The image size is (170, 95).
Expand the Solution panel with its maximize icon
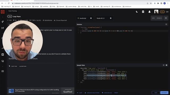point(166,25)
